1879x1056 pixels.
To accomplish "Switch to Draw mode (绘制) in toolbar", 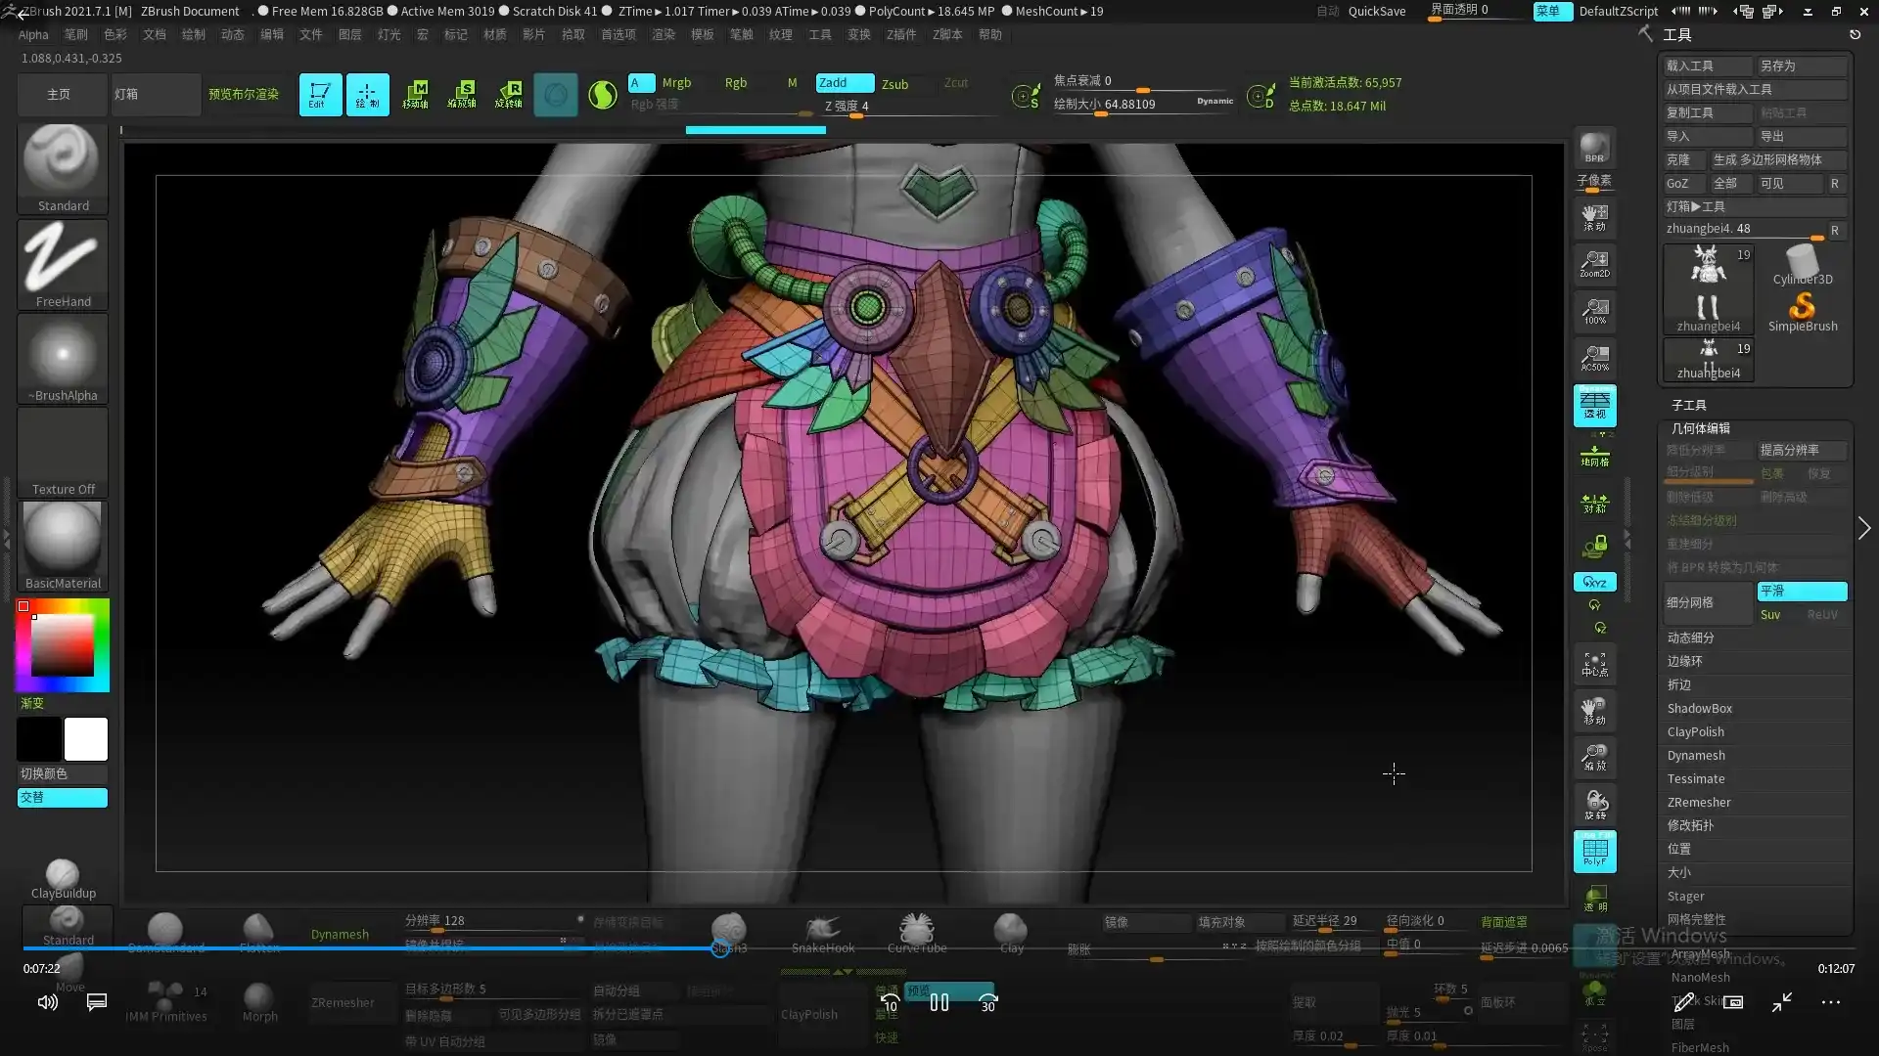I will point(367,94).
